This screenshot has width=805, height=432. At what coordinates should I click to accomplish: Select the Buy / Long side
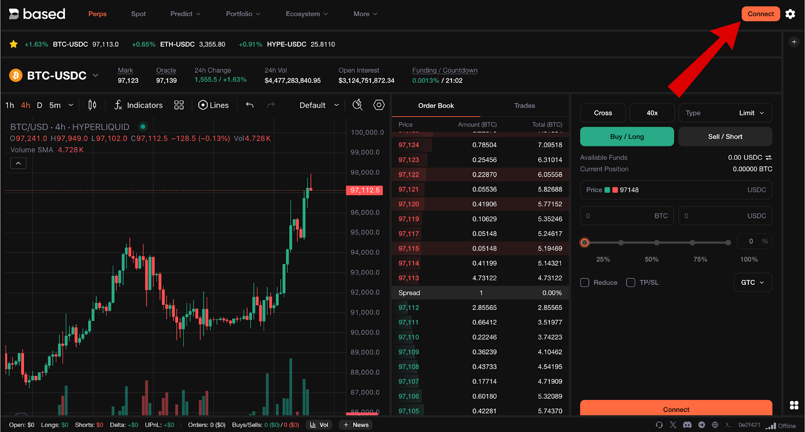pyautogui.click(x=627, y=137)
